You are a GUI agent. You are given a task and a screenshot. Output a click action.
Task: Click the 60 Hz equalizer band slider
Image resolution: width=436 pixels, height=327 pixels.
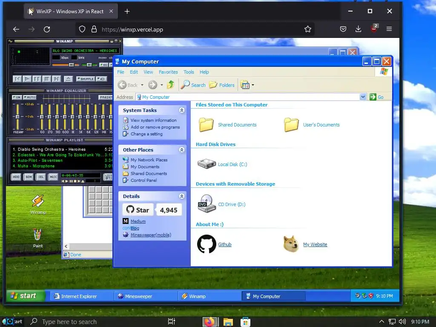[x=42, y=116]
